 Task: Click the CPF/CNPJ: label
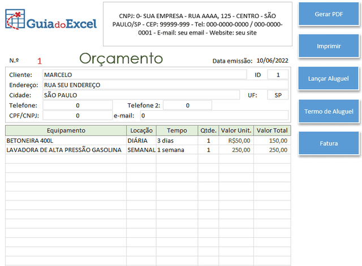(24, 115)
